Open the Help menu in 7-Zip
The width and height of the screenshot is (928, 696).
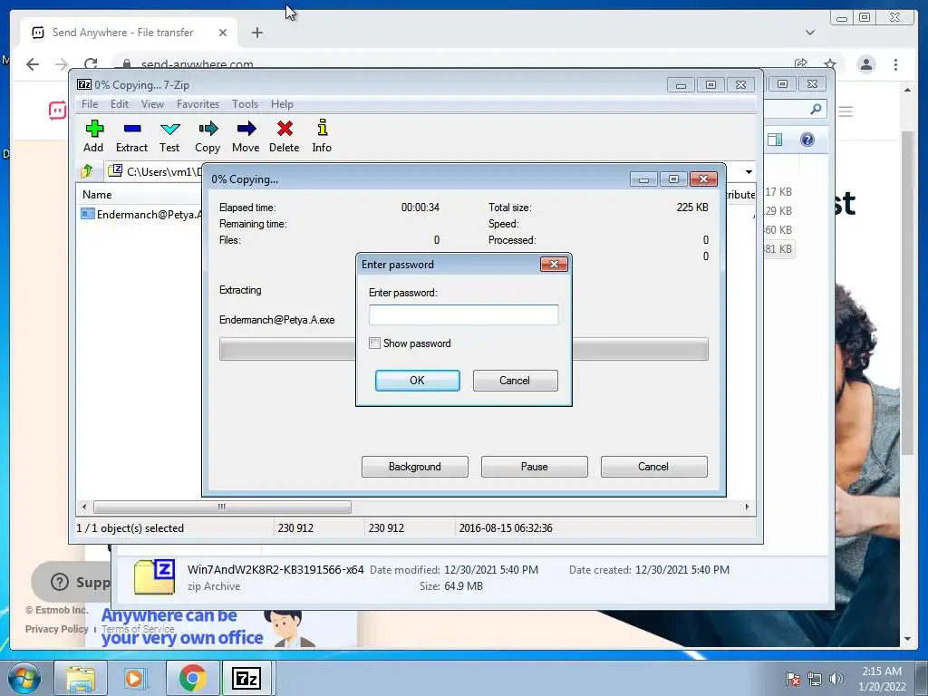(282, 104)
